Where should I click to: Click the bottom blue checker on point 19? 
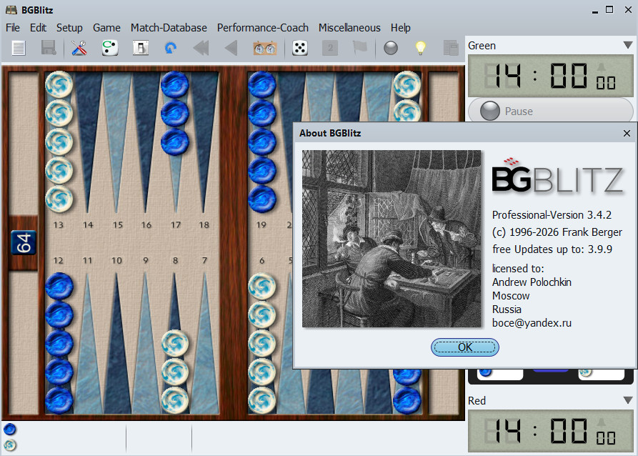pos(262,199)
